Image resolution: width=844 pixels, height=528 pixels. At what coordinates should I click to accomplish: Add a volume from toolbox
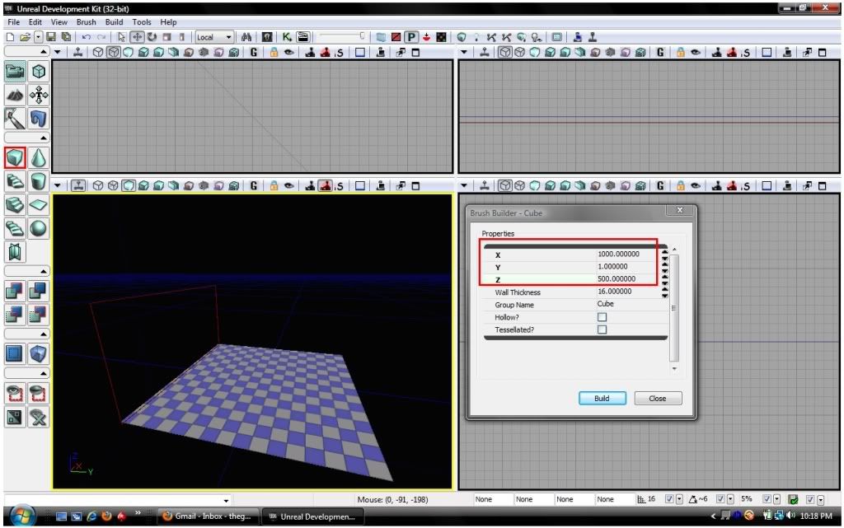(38, 354)
